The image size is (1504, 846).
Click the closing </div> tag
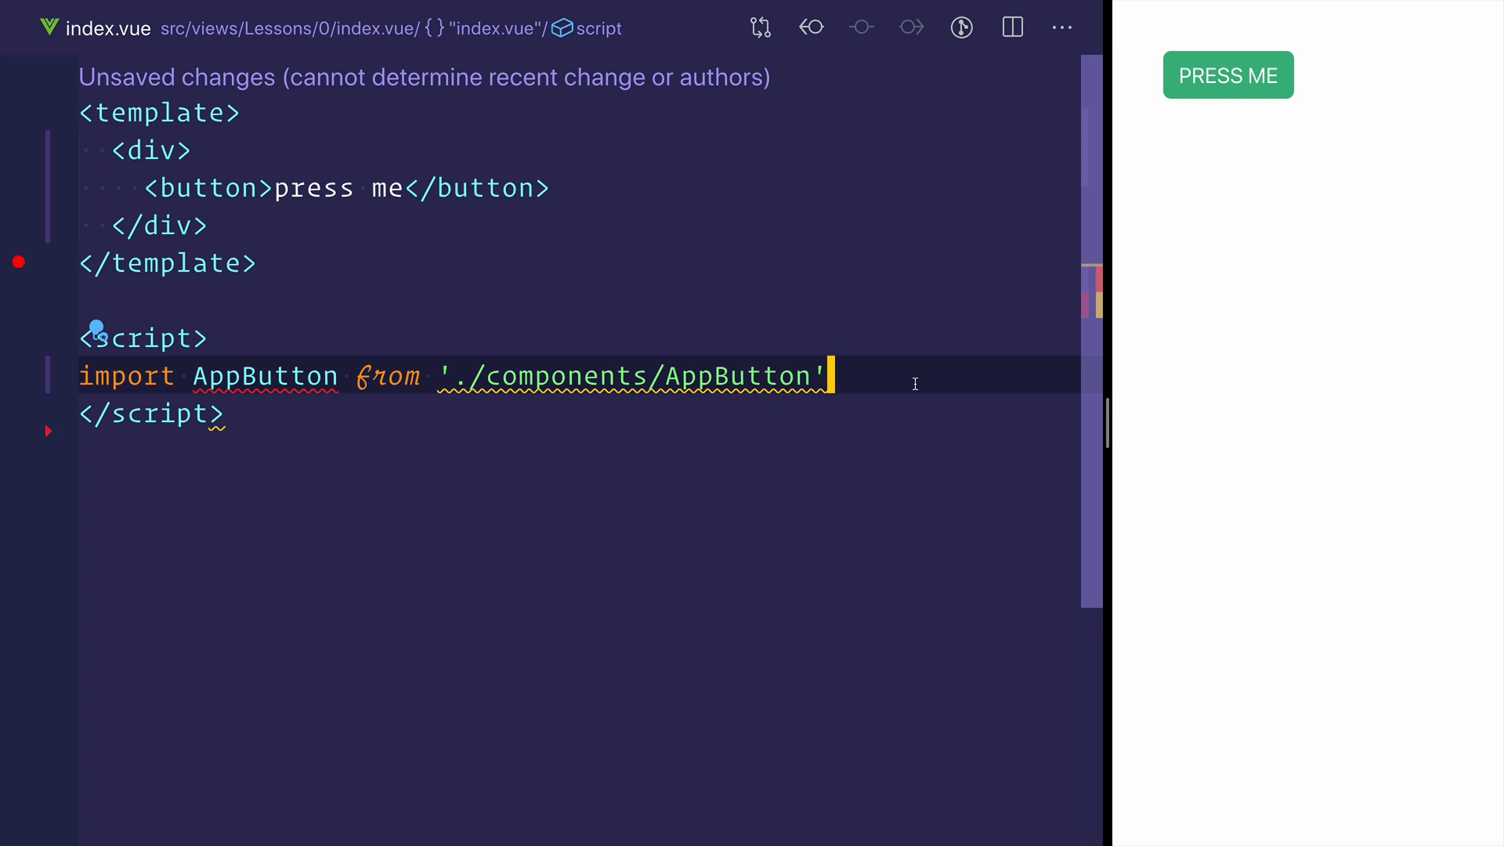[x=159, y=226]
